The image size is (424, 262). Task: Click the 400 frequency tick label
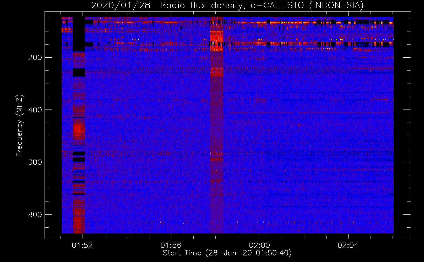coord(35,110)
